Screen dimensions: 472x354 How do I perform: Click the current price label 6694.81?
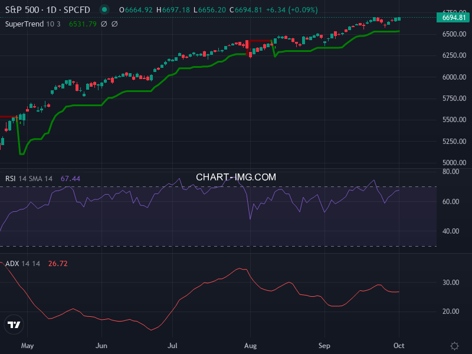(454, 18)
